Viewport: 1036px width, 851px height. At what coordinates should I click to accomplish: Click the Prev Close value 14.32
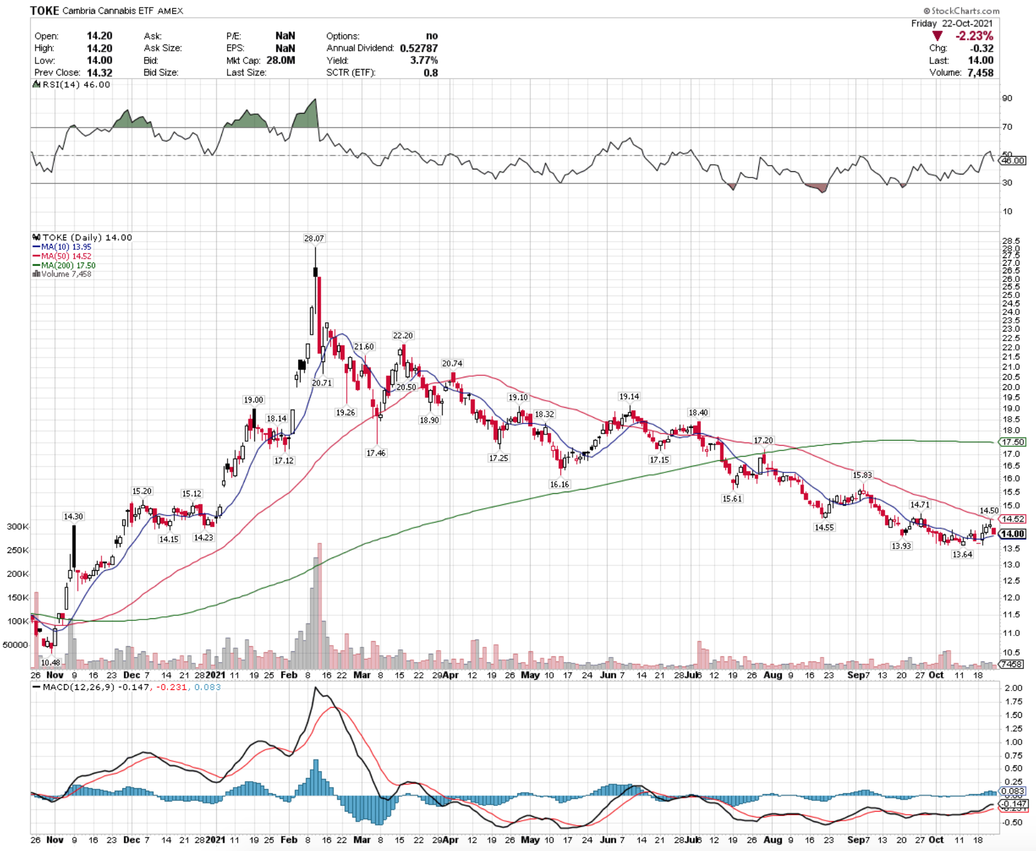click(x=100, y=72)
